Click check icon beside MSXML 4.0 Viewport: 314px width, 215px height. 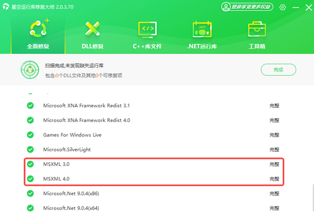[x=30, y=179]
